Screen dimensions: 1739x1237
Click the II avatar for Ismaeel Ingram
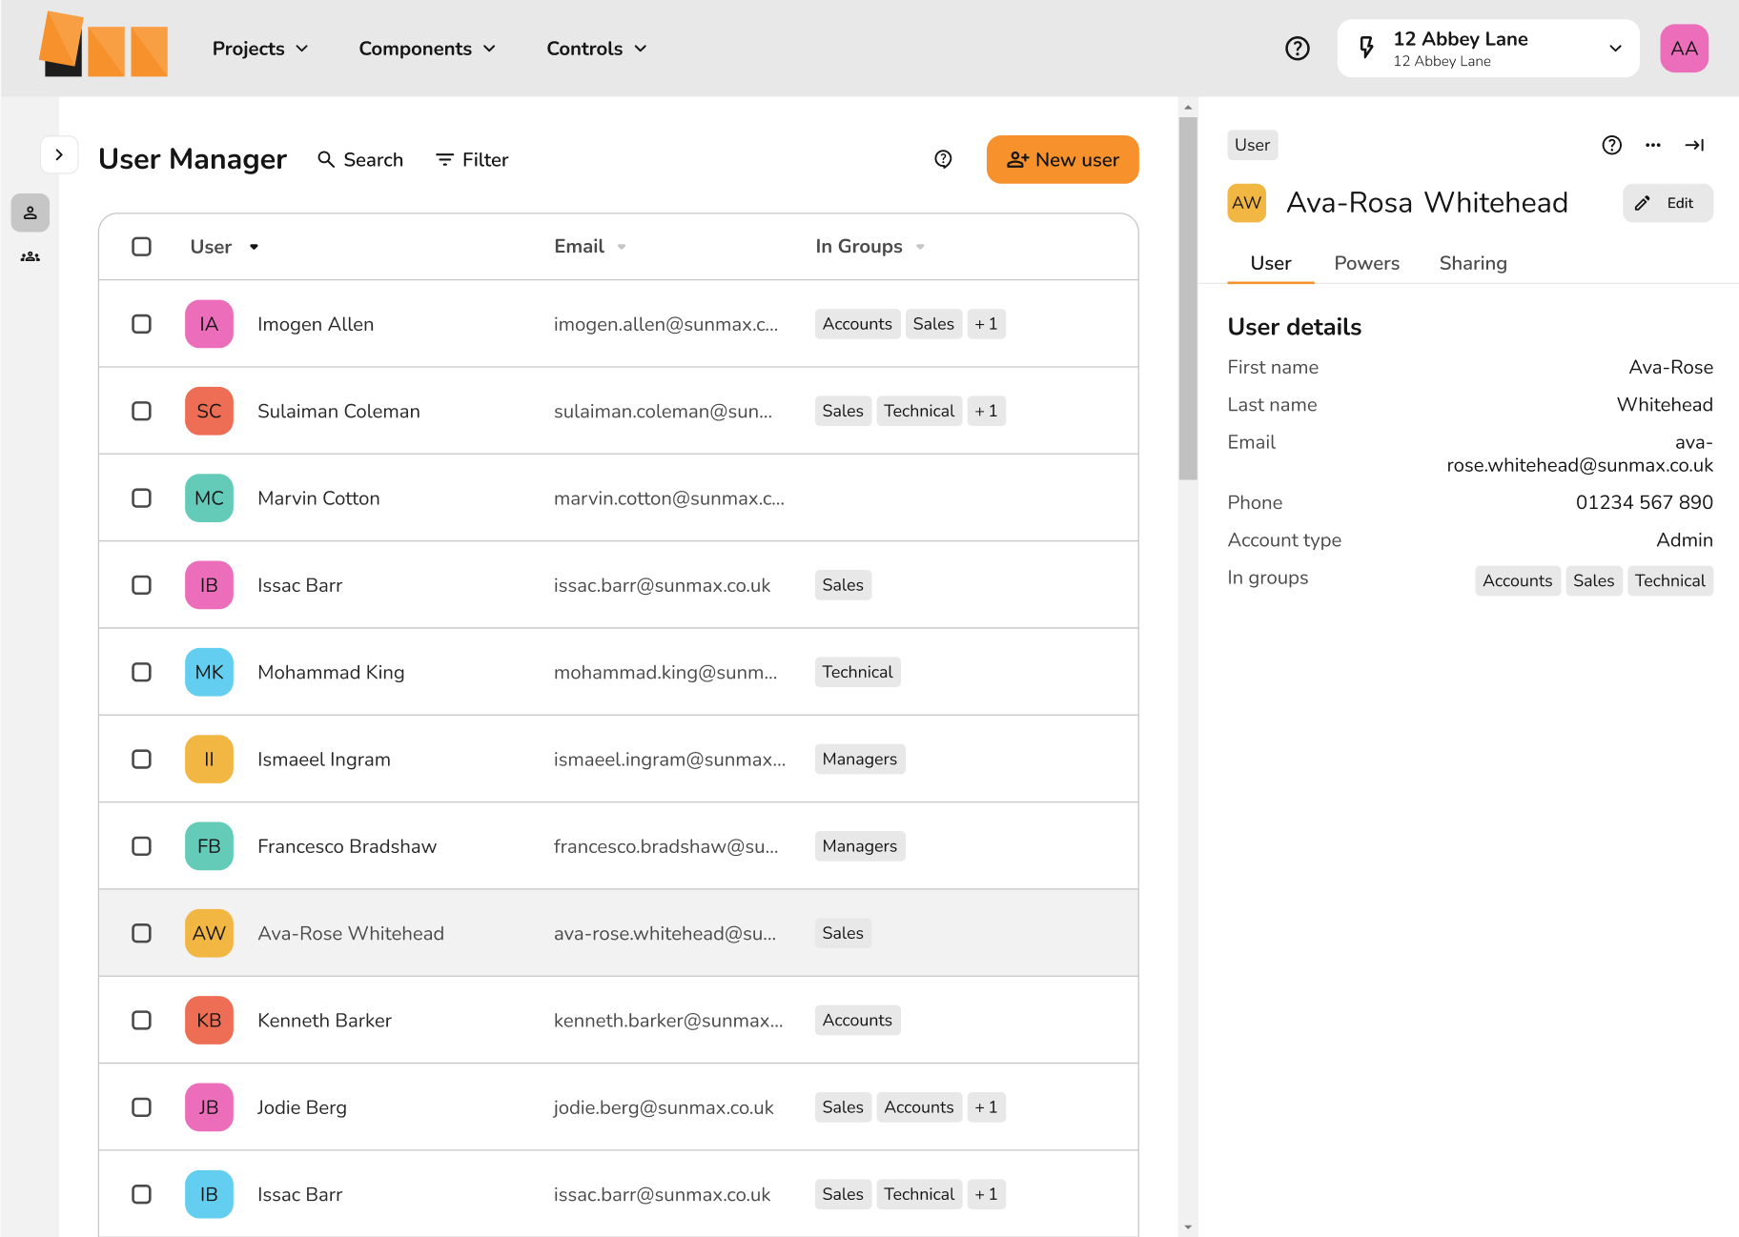(x=209, y=759)
